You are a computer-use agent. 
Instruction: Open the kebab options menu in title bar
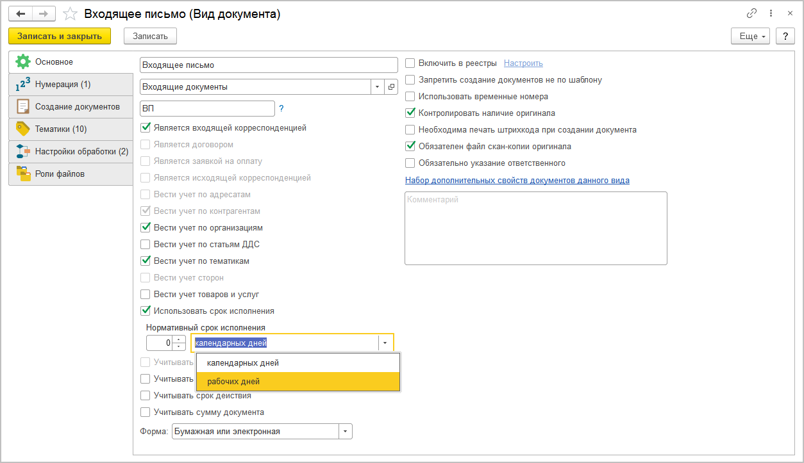[771, 13]
